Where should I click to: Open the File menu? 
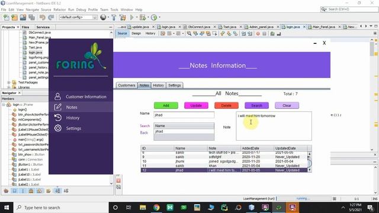(4, 9)
